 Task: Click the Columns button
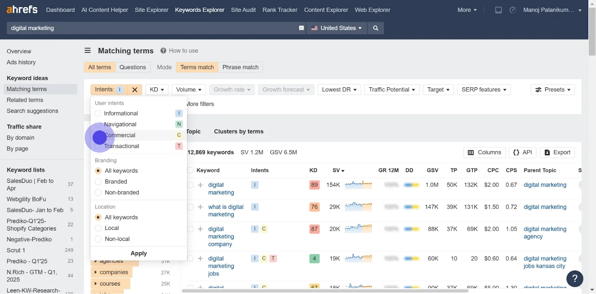[484, 153]
